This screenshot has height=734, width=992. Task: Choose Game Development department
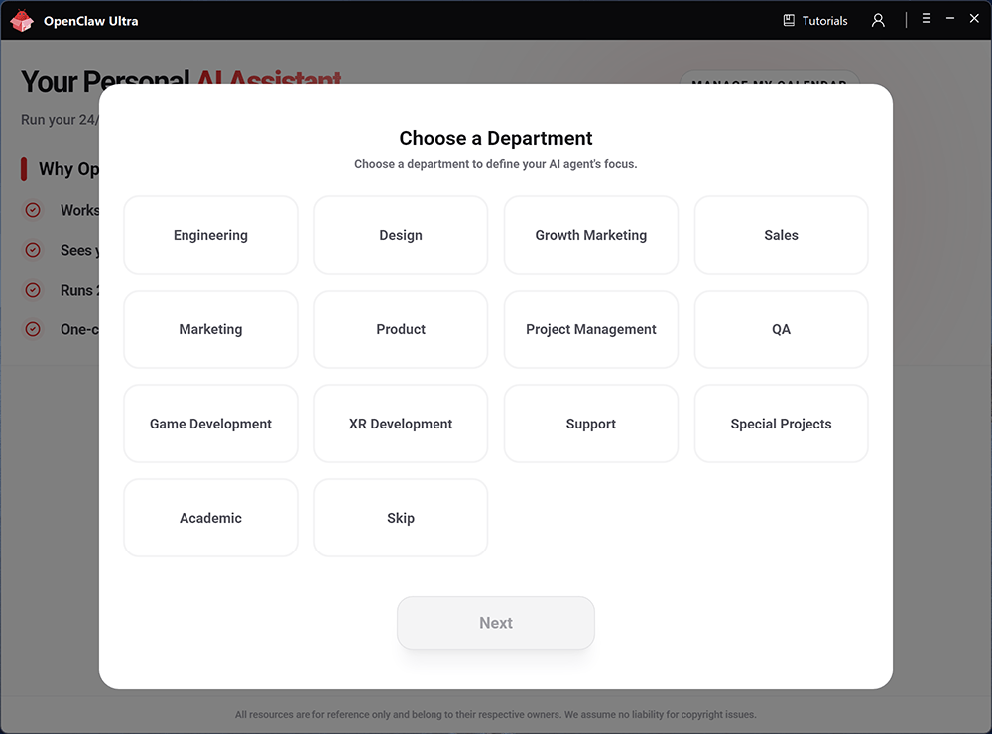(x=210, y=424)
